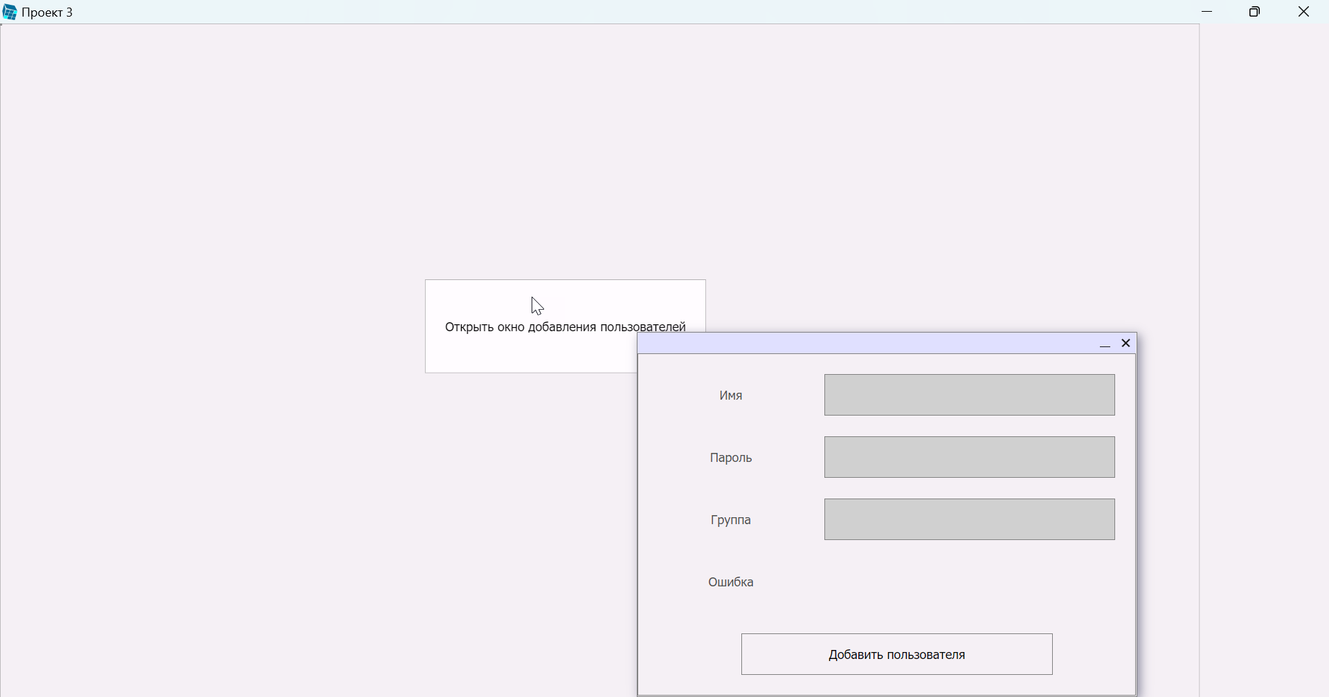Minimize the Проект 3 main window
This screenshot has height=697, width=1329.
tap(1207, 12)
